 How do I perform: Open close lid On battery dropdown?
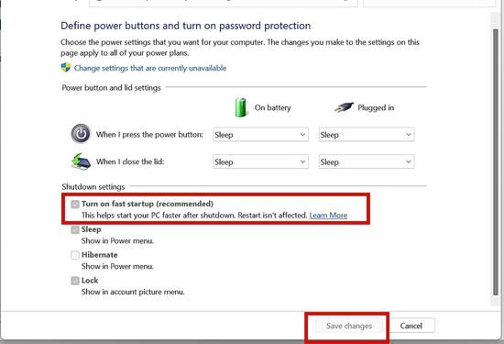(260, 161)
